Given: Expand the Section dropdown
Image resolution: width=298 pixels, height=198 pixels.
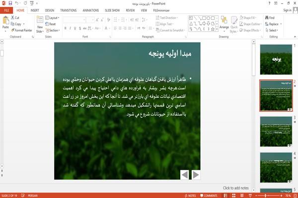Looking at the screenshot, I should 53,30.
